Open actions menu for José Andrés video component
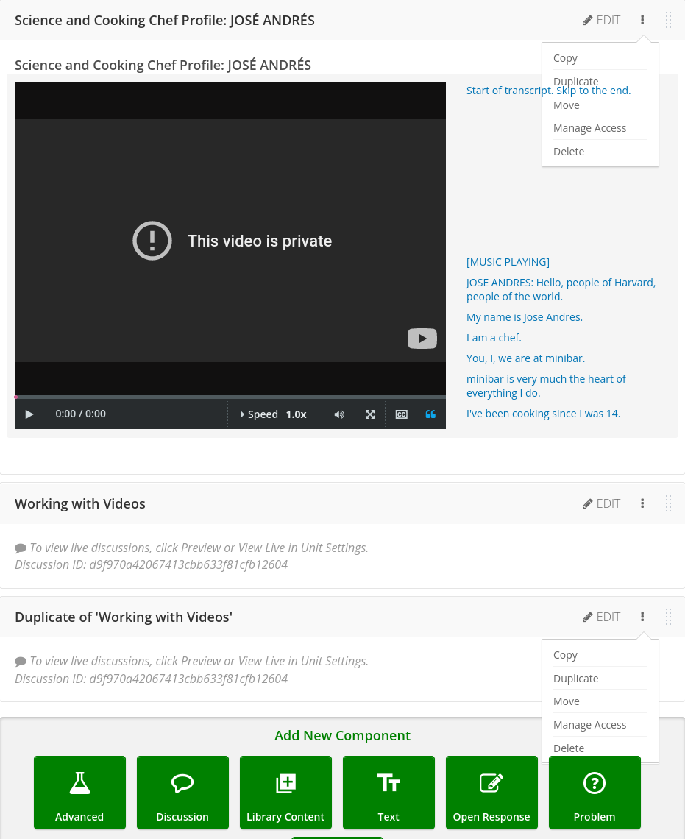Screen dimensions: 685x839 [x=642, y=21]
